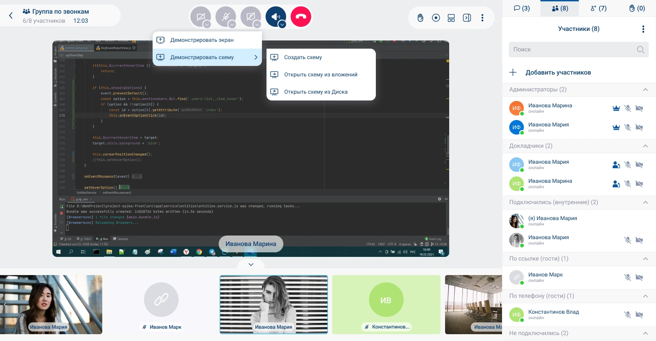Open the grid layout view icon
This screenshot has height=341, width=656.
(451, 18)
